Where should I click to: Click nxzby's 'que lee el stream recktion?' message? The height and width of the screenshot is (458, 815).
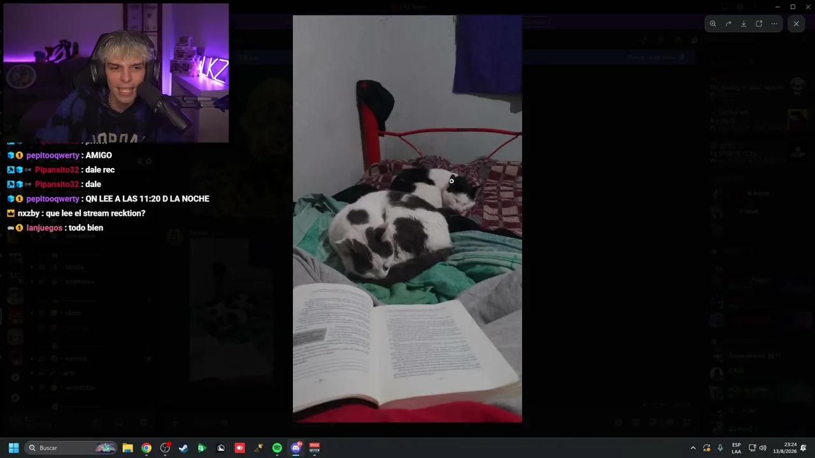coord(96,213)
